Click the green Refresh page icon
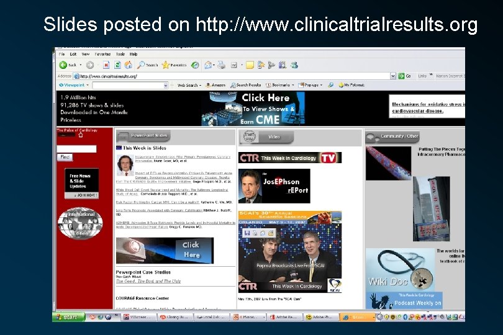Viewport: 503px width, 335px height. pyautogui.click(x=117, y=65)
